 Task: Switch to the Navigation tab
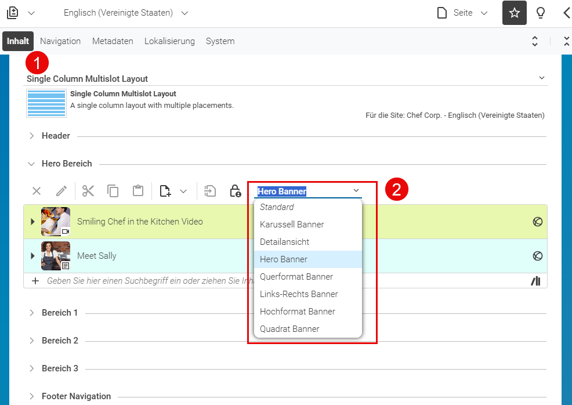pos(60,41)
